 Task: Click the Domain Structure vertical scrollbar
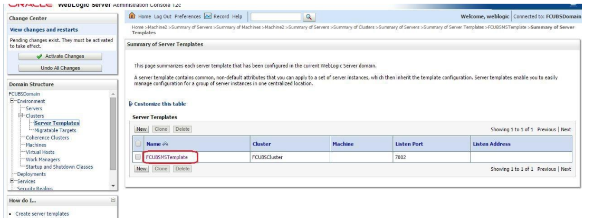point(112,133)
